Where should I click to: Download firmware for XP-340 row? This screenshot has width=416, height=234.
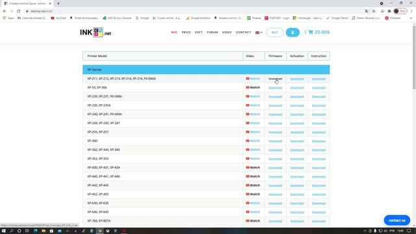point(275,141)
